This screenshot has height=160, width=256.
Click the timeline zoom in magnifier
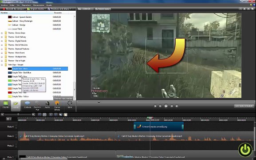(x=33, y=115)
